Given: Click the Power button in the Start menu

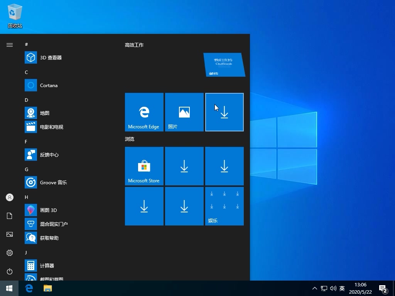Looking at the screenshot, I should tap(9, 271).
